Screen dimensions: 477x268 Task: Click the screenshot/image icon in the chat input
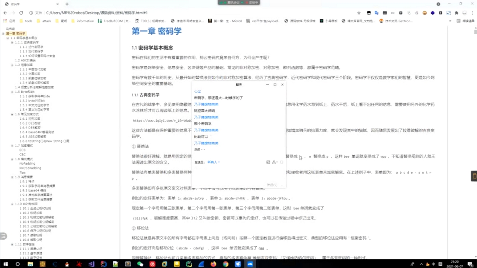point(268,162)
